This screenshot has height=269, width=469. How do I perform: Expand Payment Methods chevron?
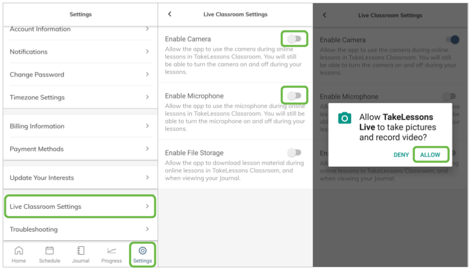coord(147,149)
